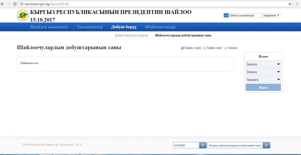The height and width of the screenshot is (155, 301).
Task: Click the footer address text 720040
Action: click(x=52, y=144)
